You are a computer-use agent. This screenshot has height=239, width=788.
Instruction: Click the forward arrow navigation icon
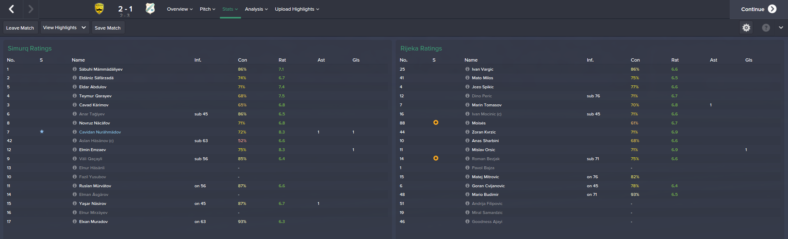(31, 9)
